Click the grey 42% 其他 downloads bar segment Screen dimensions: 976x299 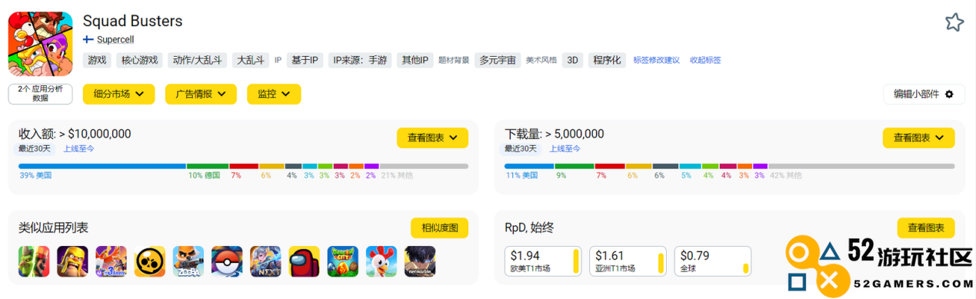[x=861, y=166]
